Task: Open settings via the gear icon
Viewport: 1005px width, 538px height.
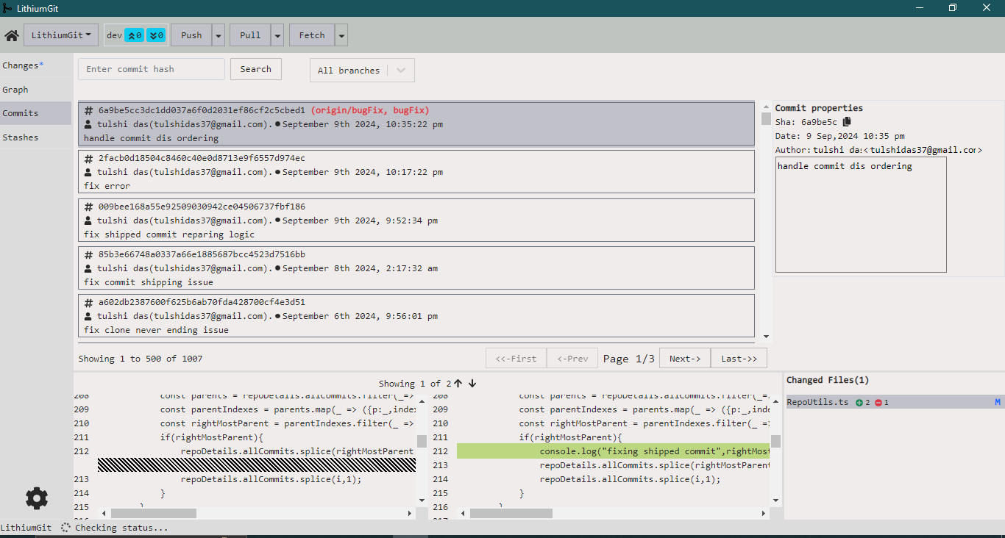Action: pos(37,498)
